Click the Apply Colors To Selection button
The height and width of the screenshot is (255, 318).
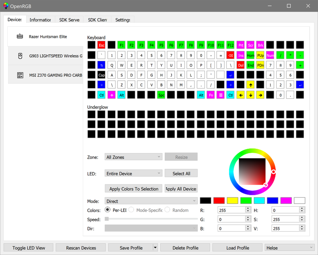[133, 189]
